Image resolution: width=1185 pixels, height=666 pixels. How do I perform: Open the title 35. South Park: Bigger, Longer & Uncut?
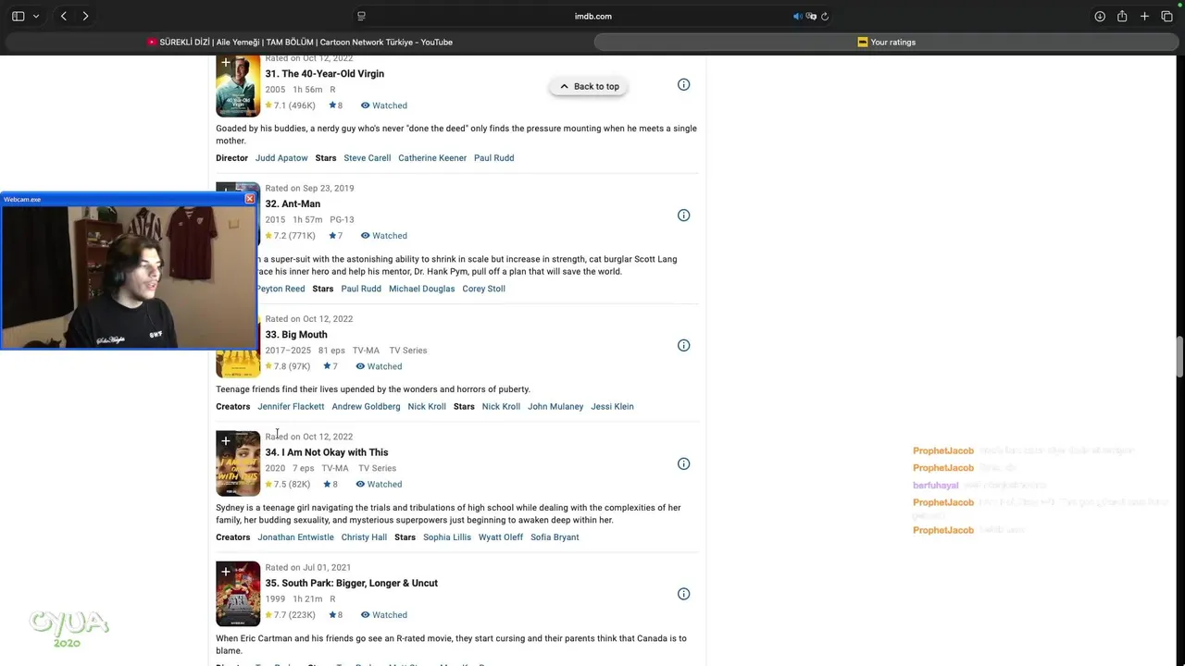(x=352, y=584)
